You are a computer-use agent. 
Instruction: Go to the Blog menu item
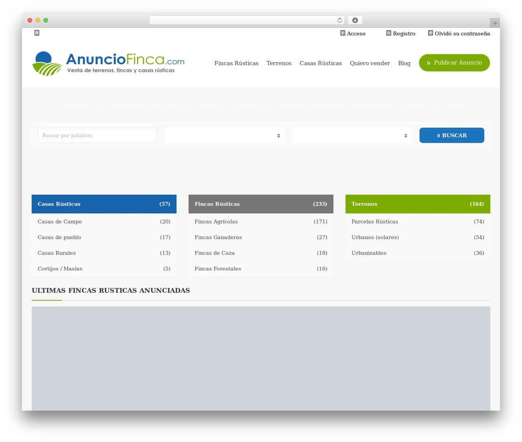tap(404, 63)
